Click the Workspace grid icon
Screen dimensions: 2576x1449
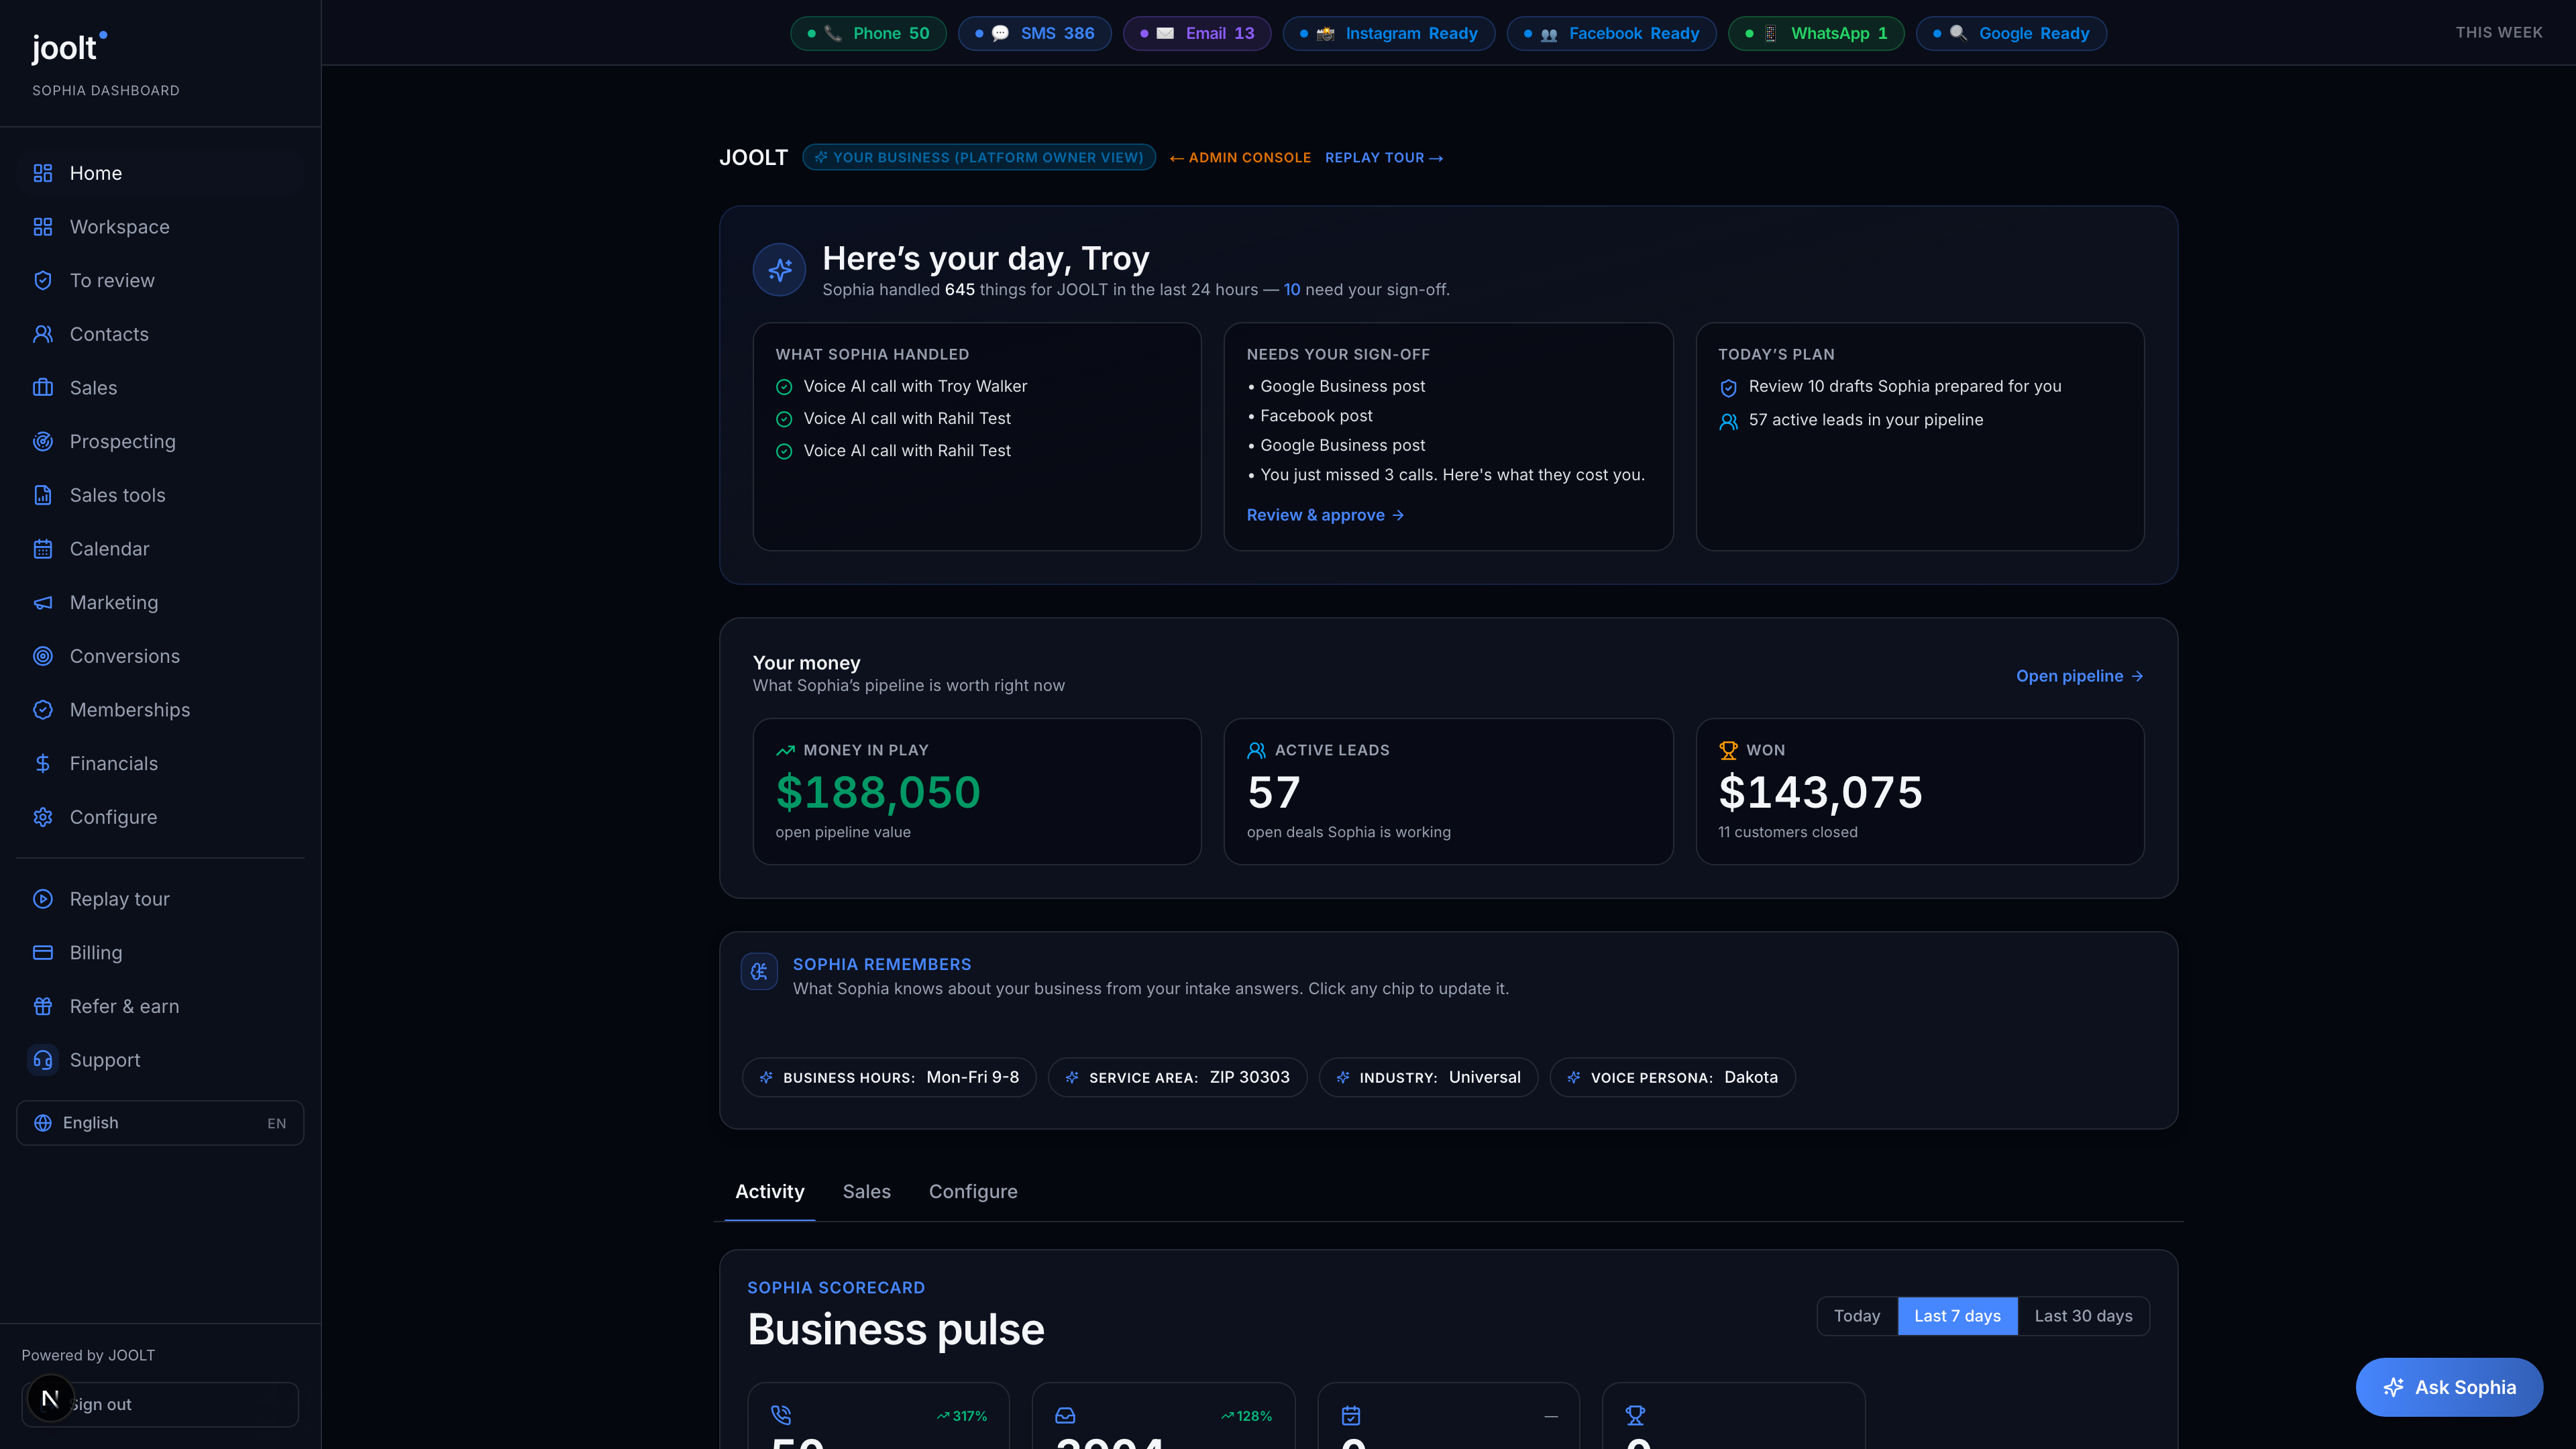point(42,227)
